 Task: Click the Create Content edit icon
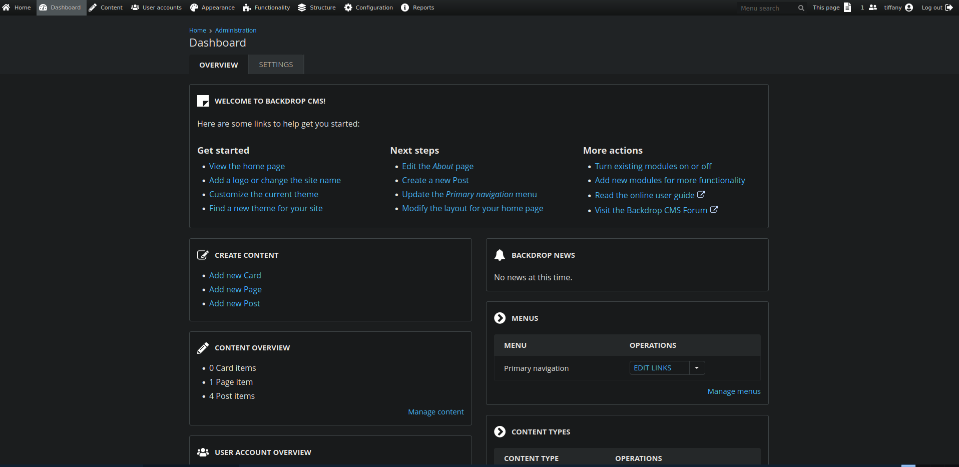tap(203, 255)
